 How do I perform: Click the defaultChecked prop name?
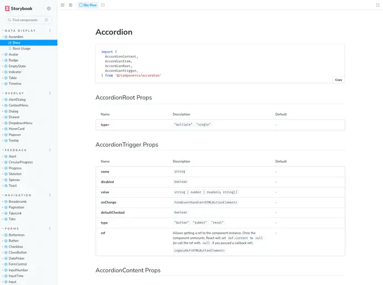pos(112,213)
